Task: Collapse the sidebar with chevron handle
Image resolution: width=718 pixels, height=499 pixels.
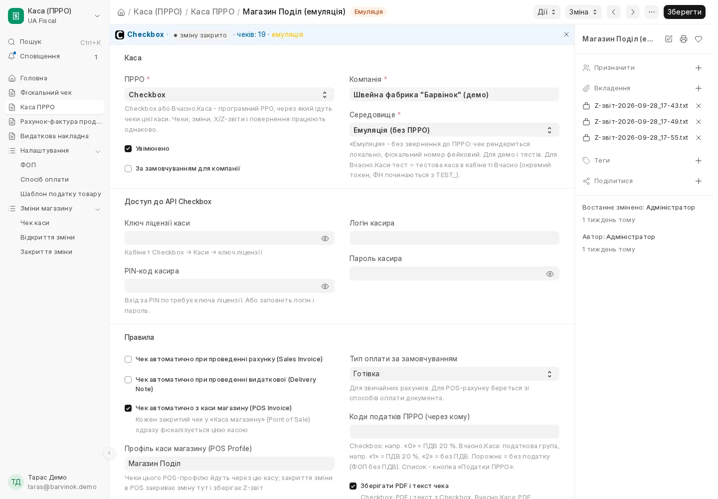Action: point(109,453)
